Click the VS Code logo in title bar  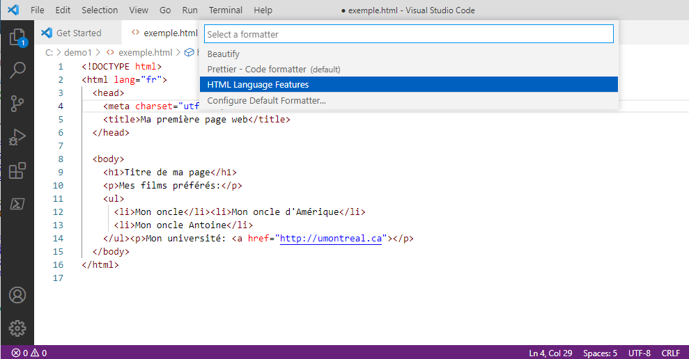click(x=13, y=10)
